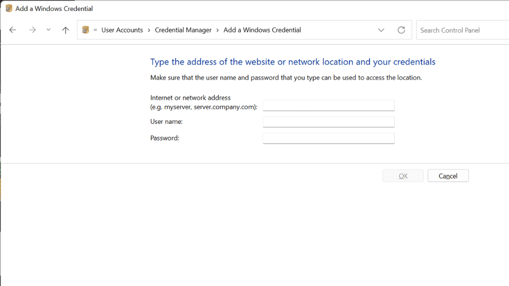Click the window title bar safe icon
This screenshot has width=509, height=286.
(8, 8)
